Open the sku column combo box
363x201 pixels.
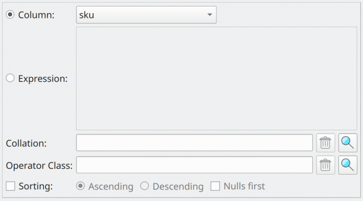pos(146,15)
